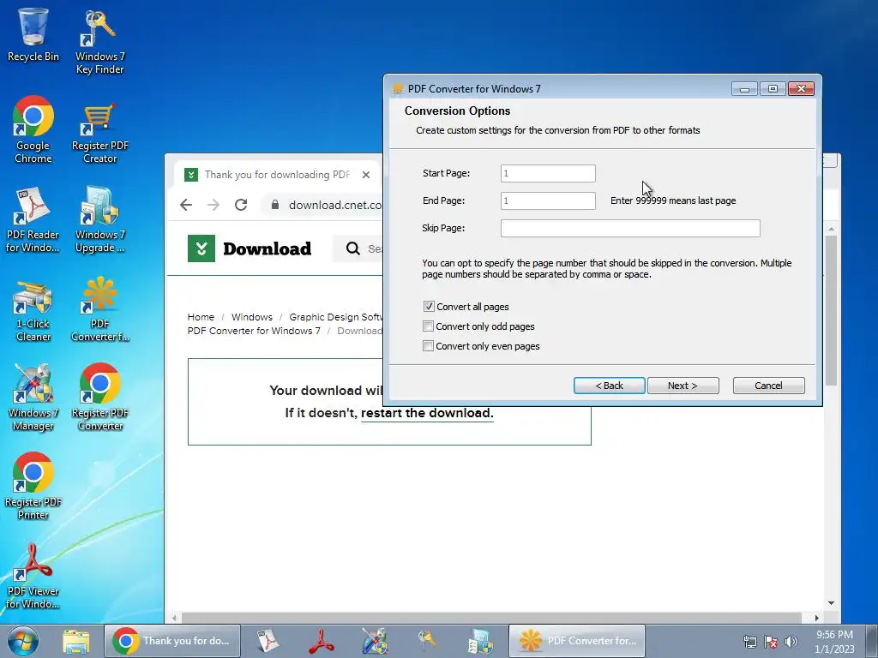This screenshot has height=658, width=878.
Task: Uncheck Convert all pages checkbox
Action: coord(429,307)
